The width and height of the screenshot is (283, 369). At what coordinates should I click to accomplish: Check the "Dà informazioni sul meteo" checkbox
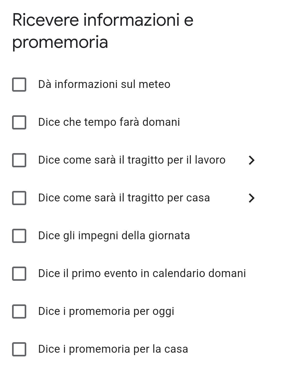click(x=19, y=84)
